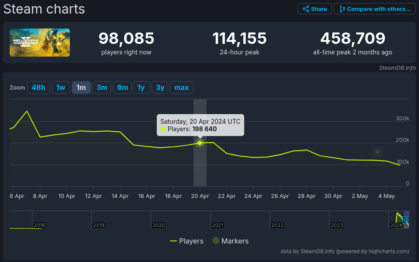
Task: Click the navigator left range handle
Action: pos(404,220)
